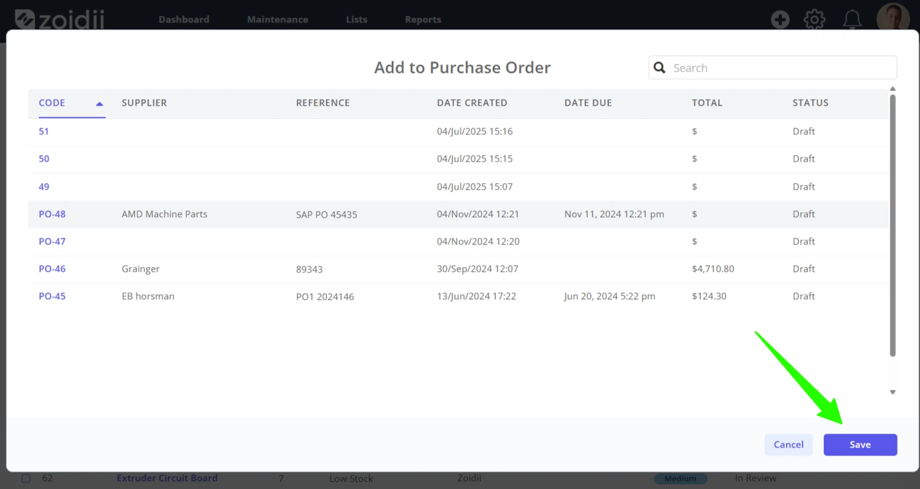Click date created 04/Jul/2025 15:15
The width and height of the screenshot is (920, 489).
point(475,159)
